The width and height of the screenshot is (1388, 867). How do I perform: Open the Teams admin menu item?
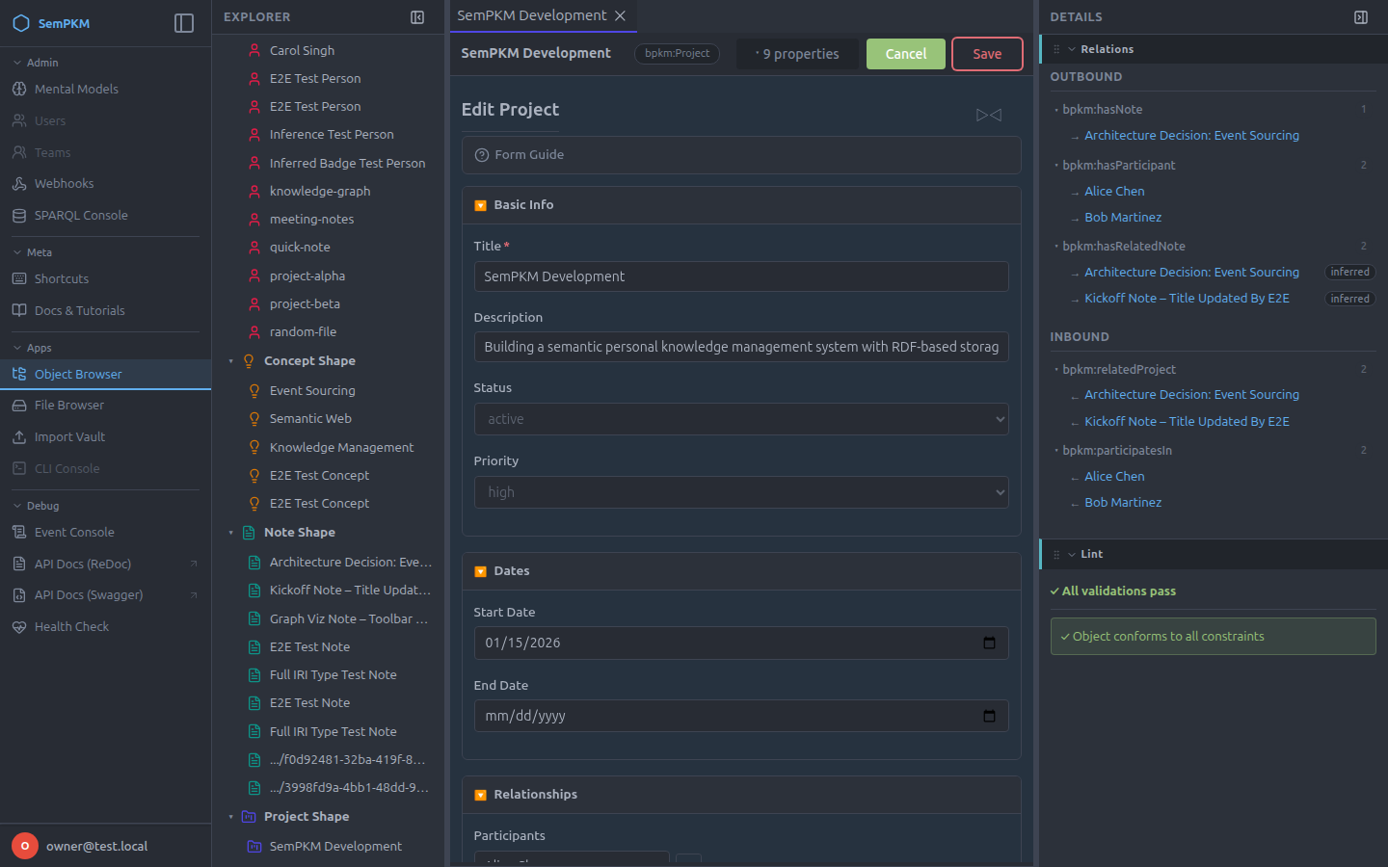[x=105, y=152]
